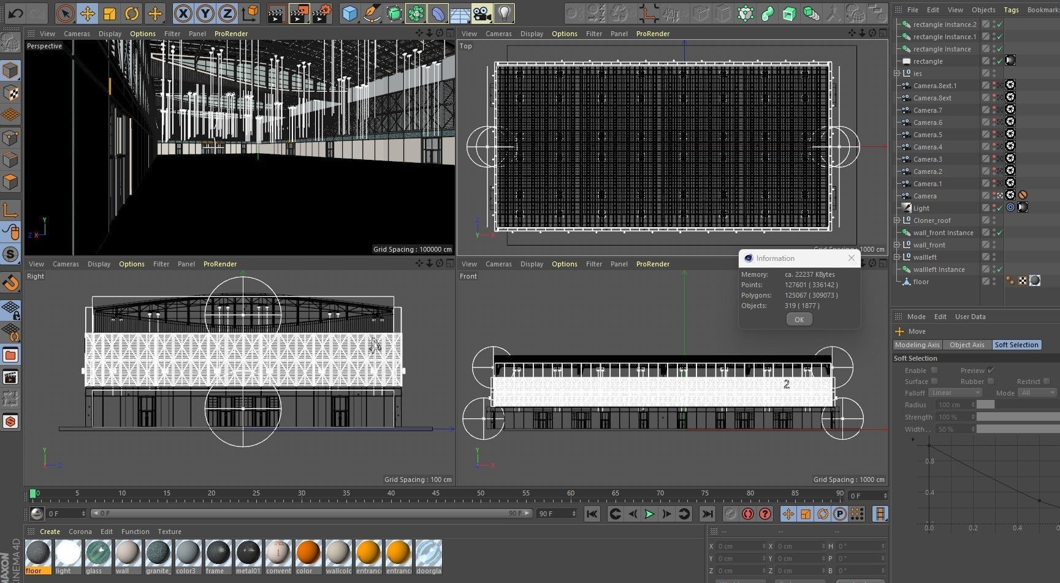Activate the Move tool in top toolbar
The height and width of the screenshot is (583, 1060).
point(88,13)
